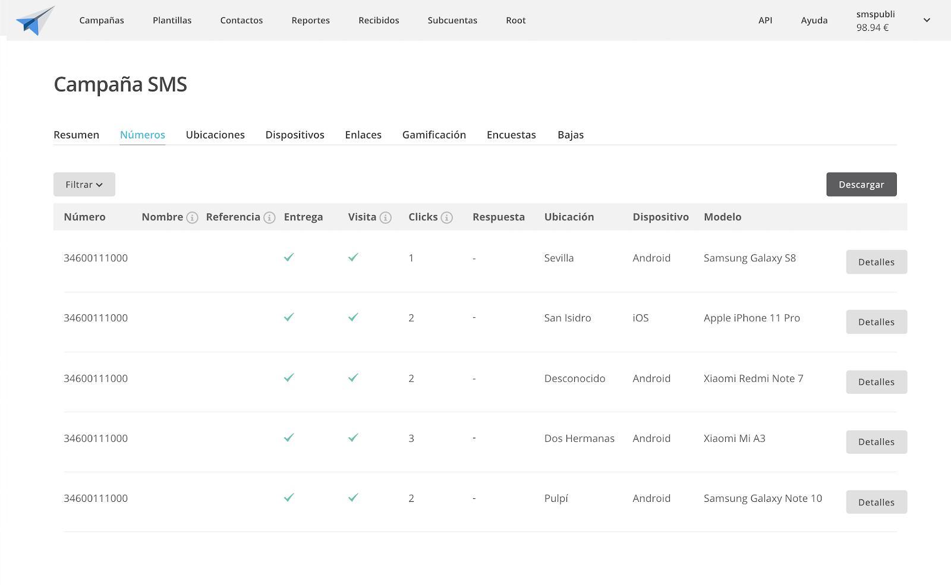The image size is (951, 585).
Task: Open Campañas in the top navigation
Action: pyautogui.click(x=102, y=20)
